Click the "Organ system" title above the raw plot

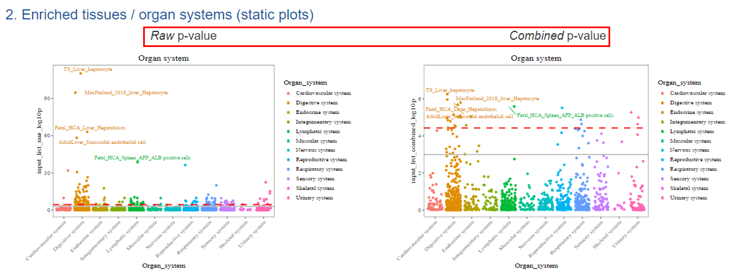[164, 58]
